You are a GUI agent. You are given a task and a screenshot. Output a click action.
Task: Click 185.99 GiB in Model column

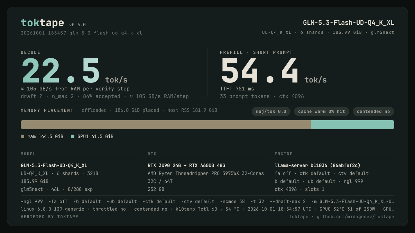pos(35,181)
